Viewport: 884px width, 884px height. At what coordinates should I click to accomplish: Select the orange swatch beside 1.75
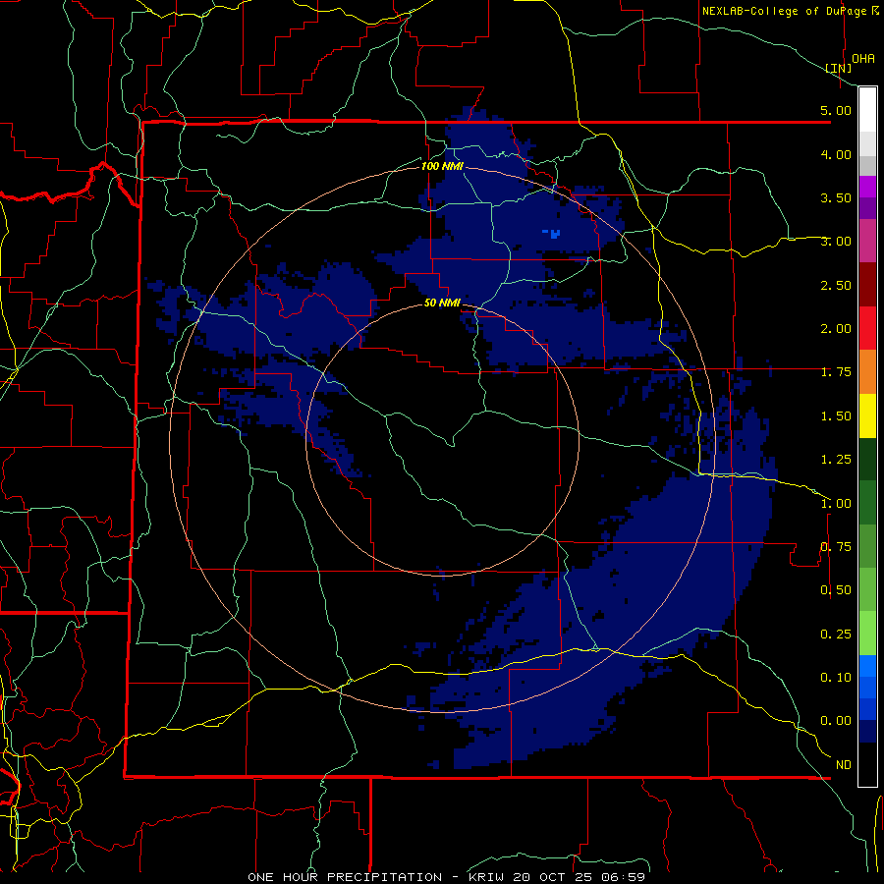click(x=867, y=371)
